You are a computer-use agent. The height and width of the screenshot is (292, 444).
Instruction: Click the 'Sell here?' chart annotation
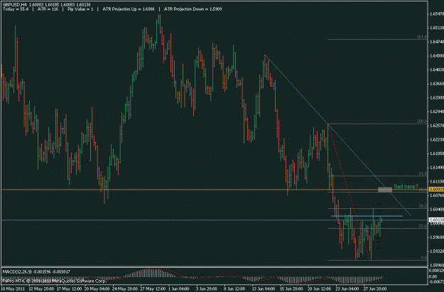pyautogui.click(x=406, y=187)
